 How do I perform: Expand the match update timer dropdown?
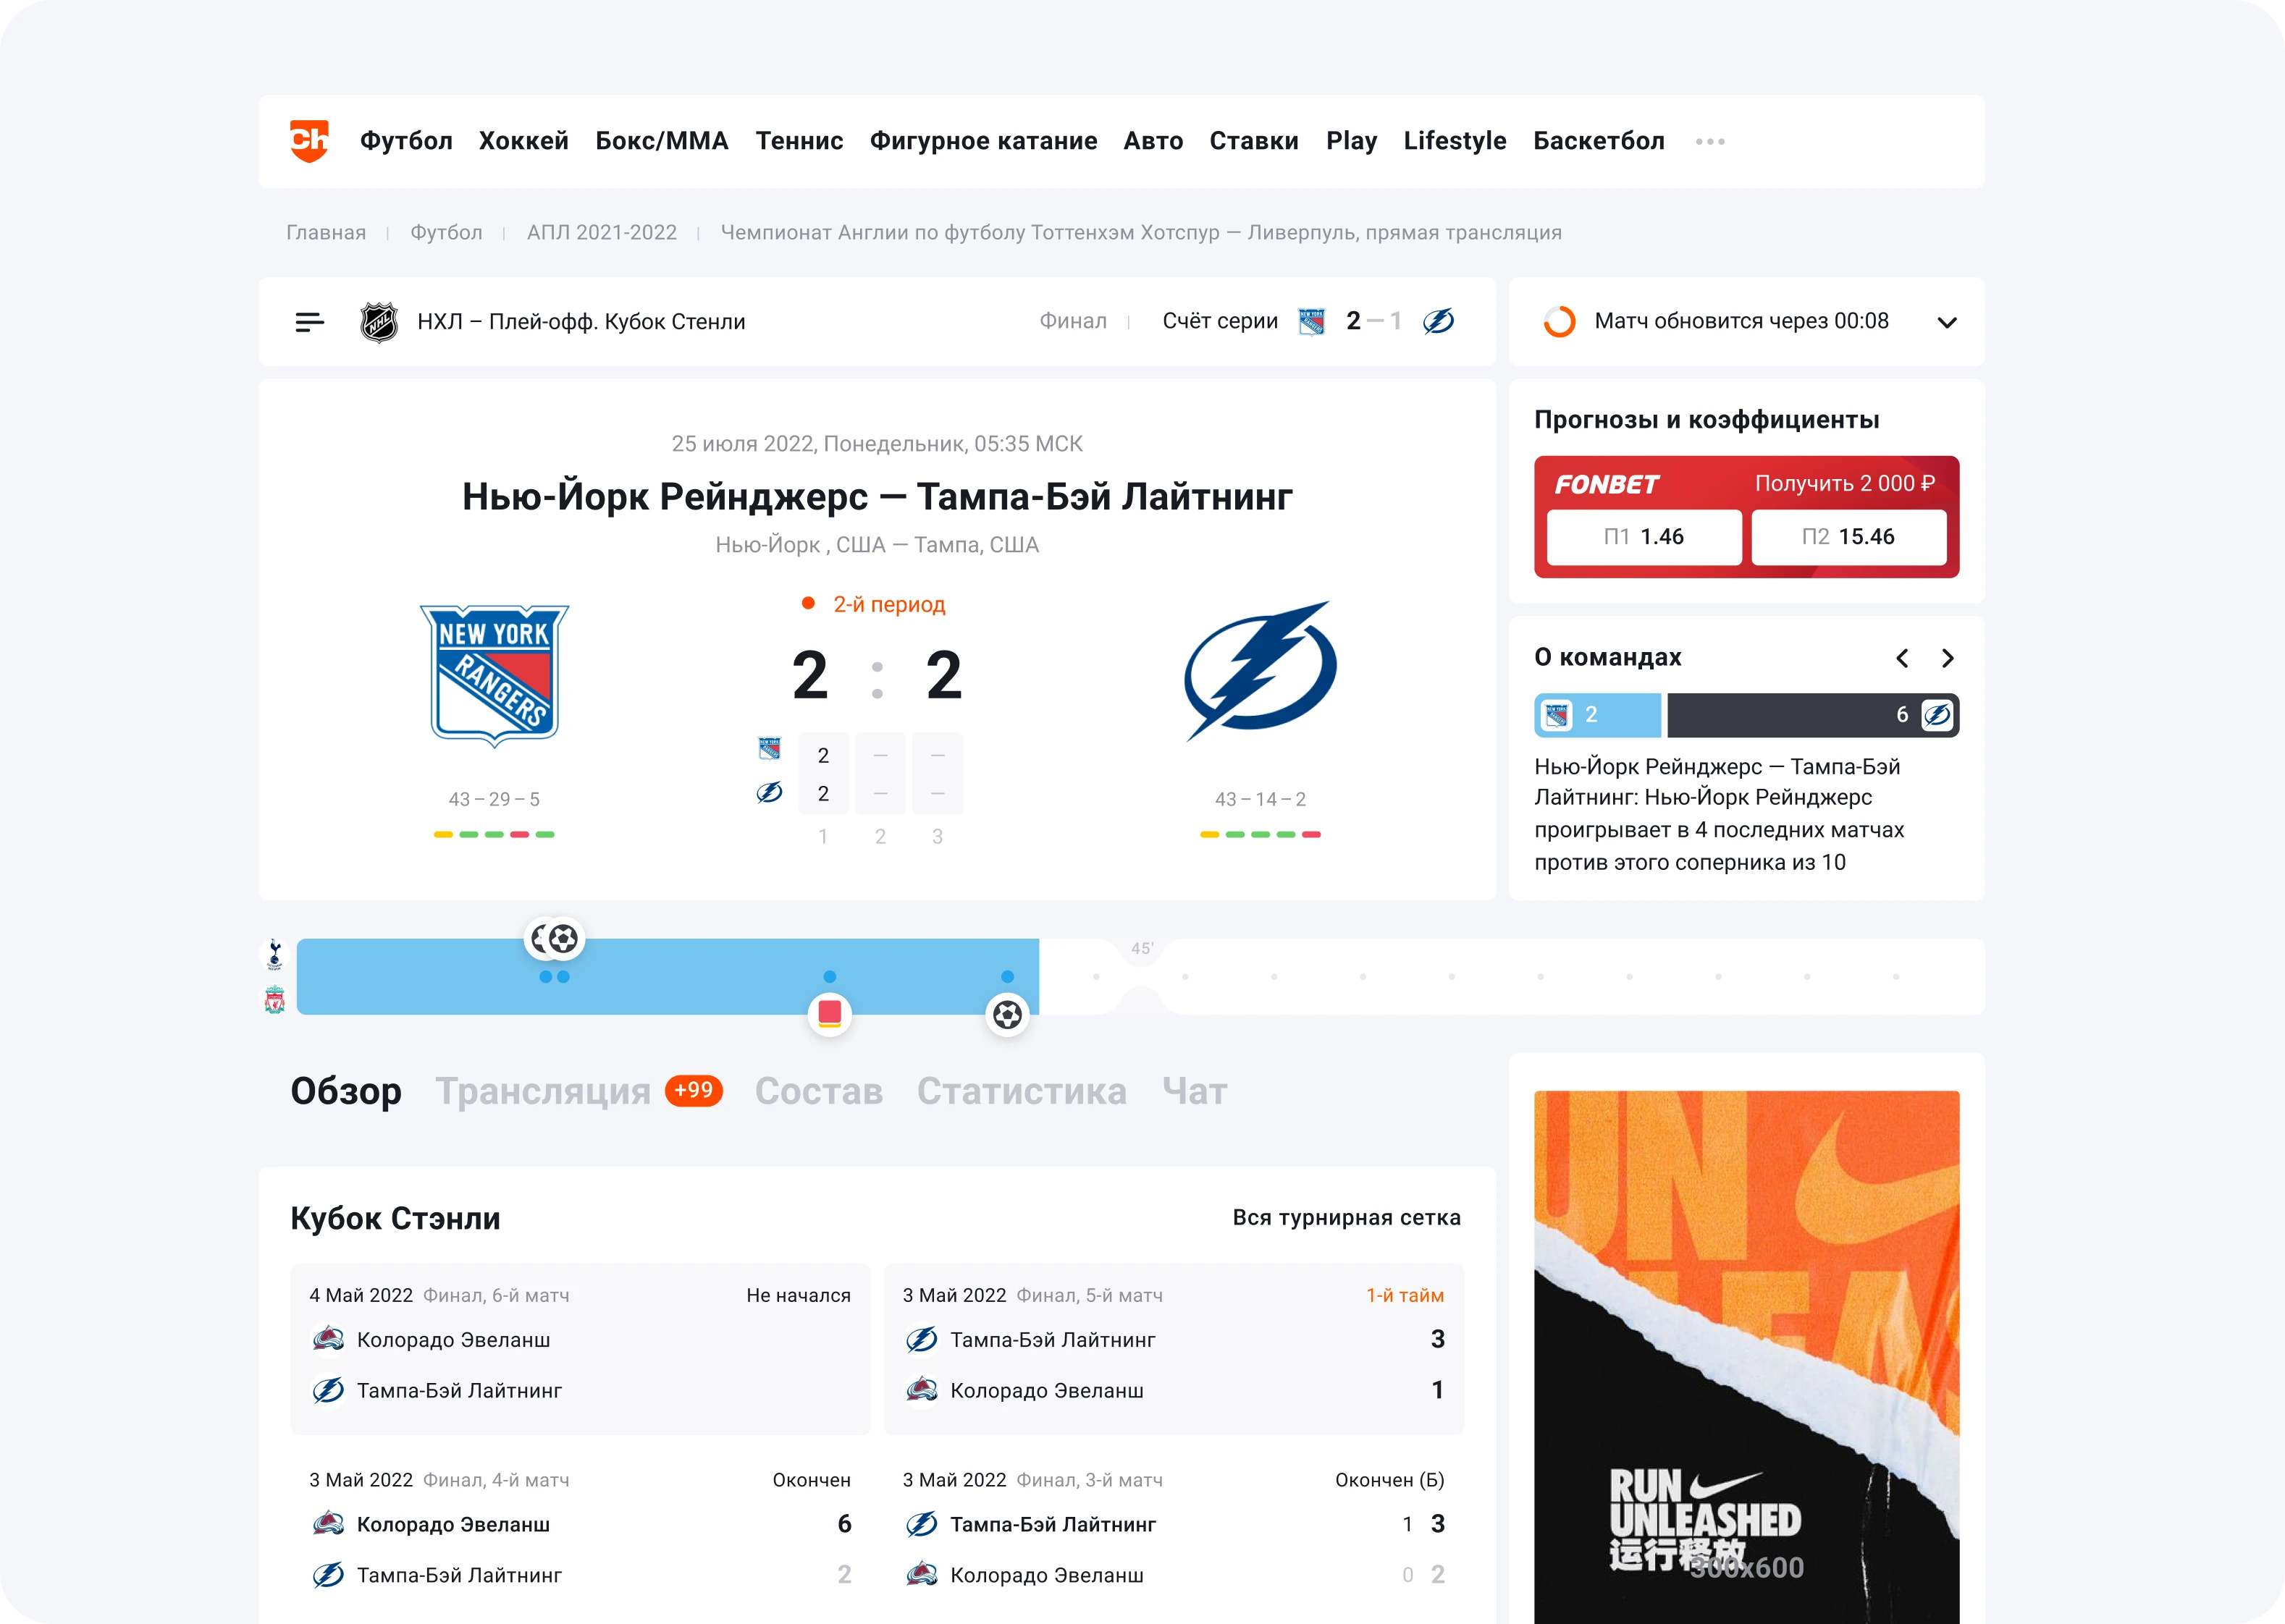[1947, 322]
